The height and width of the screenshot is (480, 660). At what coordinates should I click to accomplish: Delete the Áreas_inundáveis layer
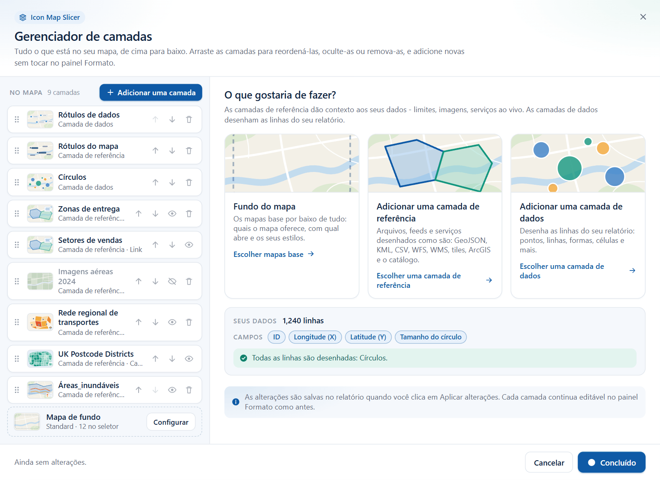pos(189,390)
